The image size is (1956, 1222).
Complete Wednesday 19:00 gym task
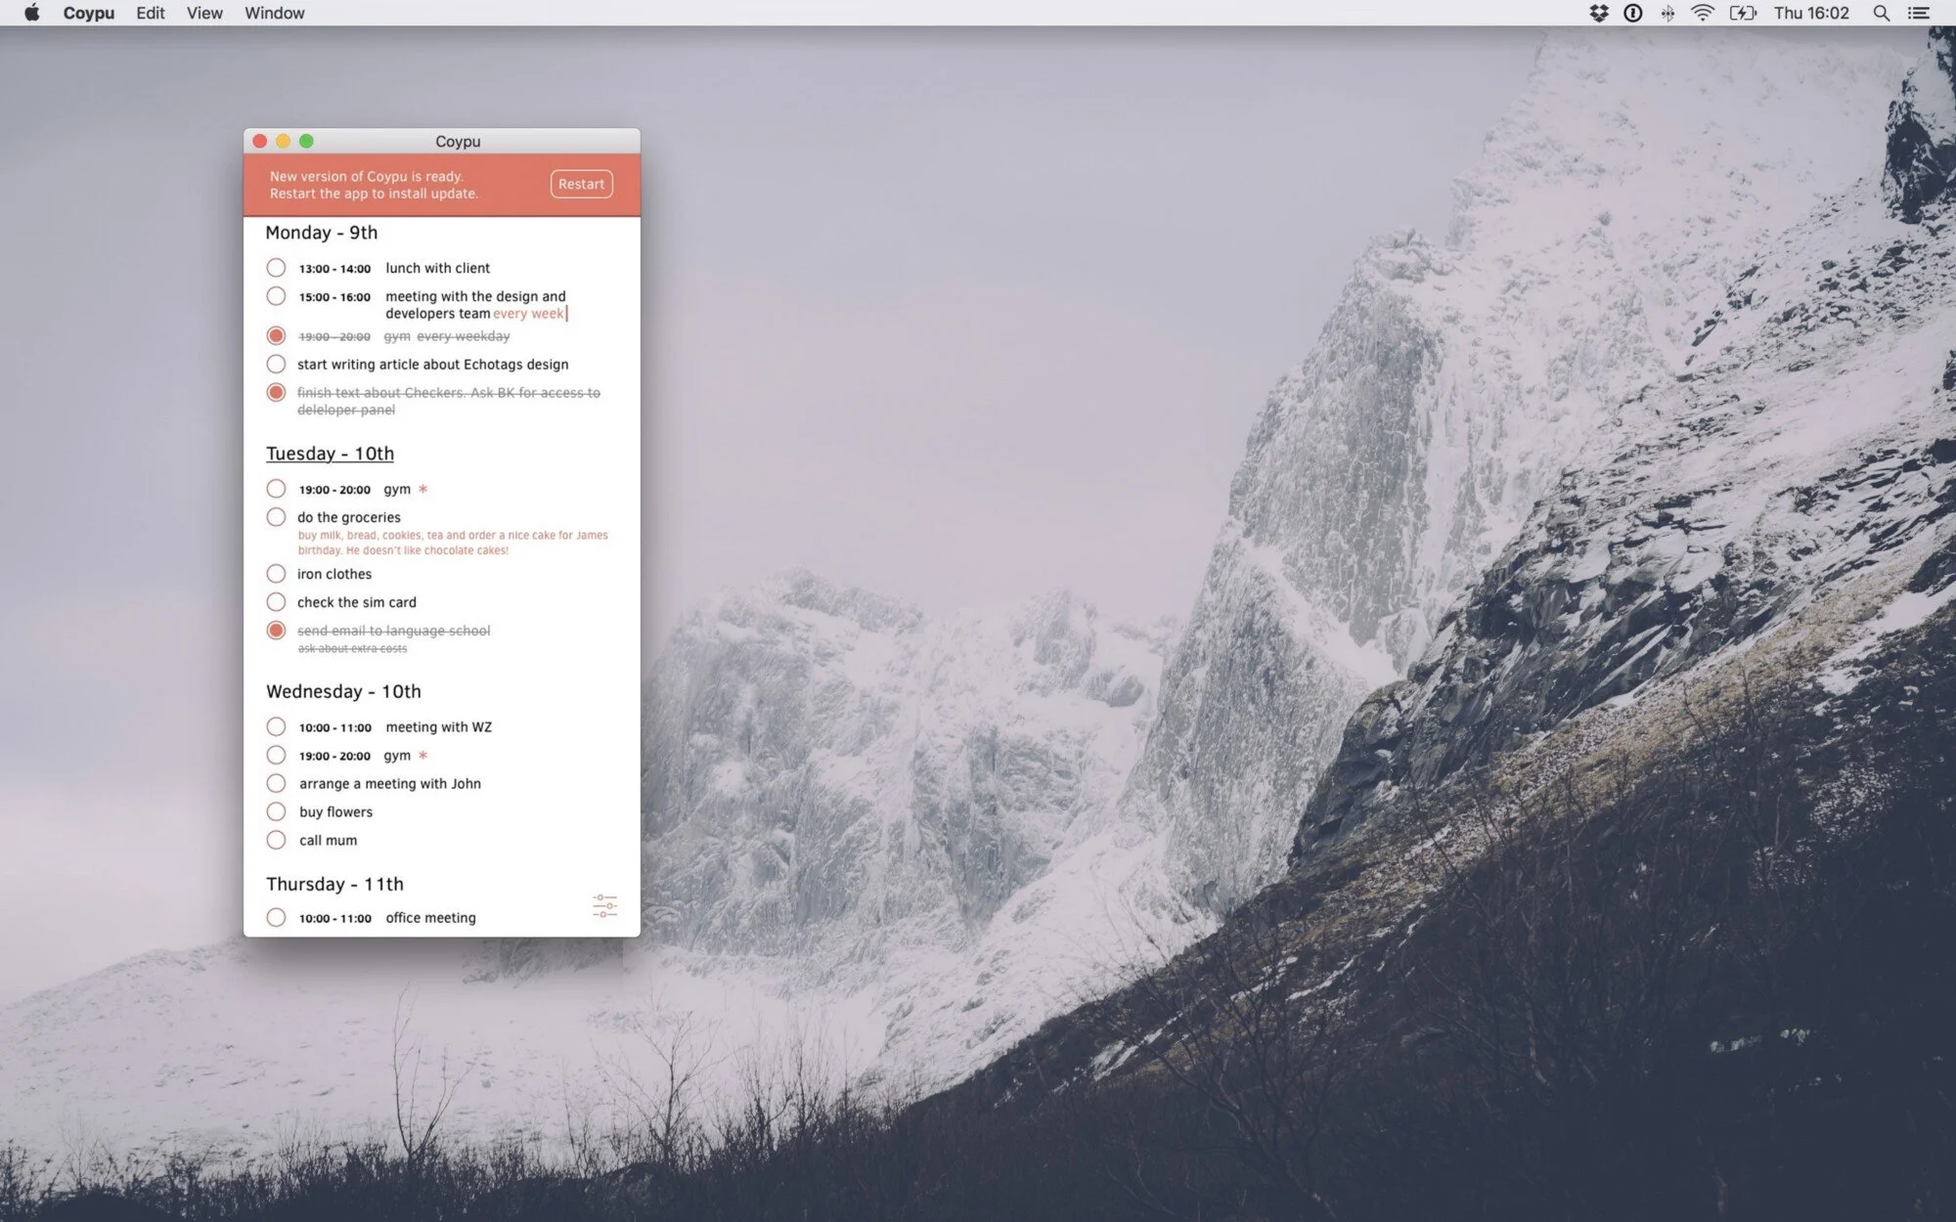point(276,756)
